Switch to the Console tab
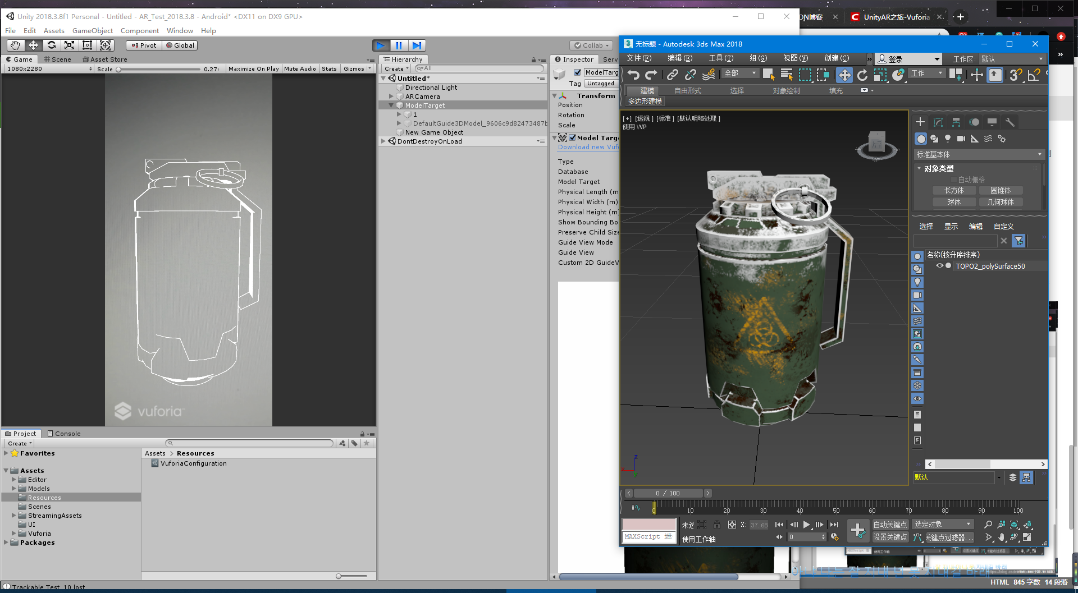Screen dimensions: 1078x593 coord(64,434)
